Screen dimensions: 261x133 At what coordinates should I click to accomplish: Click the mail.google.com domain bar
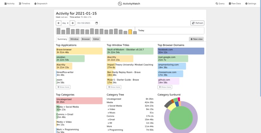[x=173, y=59]
